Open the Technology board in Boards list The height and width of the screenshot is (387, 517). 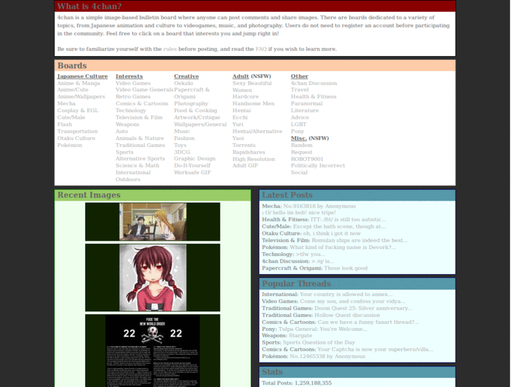click(131, 110)
